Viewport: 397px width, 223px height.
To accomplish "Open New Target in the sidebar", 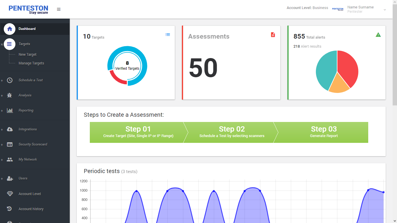I will coord(28,55).
